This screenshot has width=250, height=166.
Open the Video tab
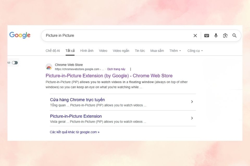tap(103, 51)
